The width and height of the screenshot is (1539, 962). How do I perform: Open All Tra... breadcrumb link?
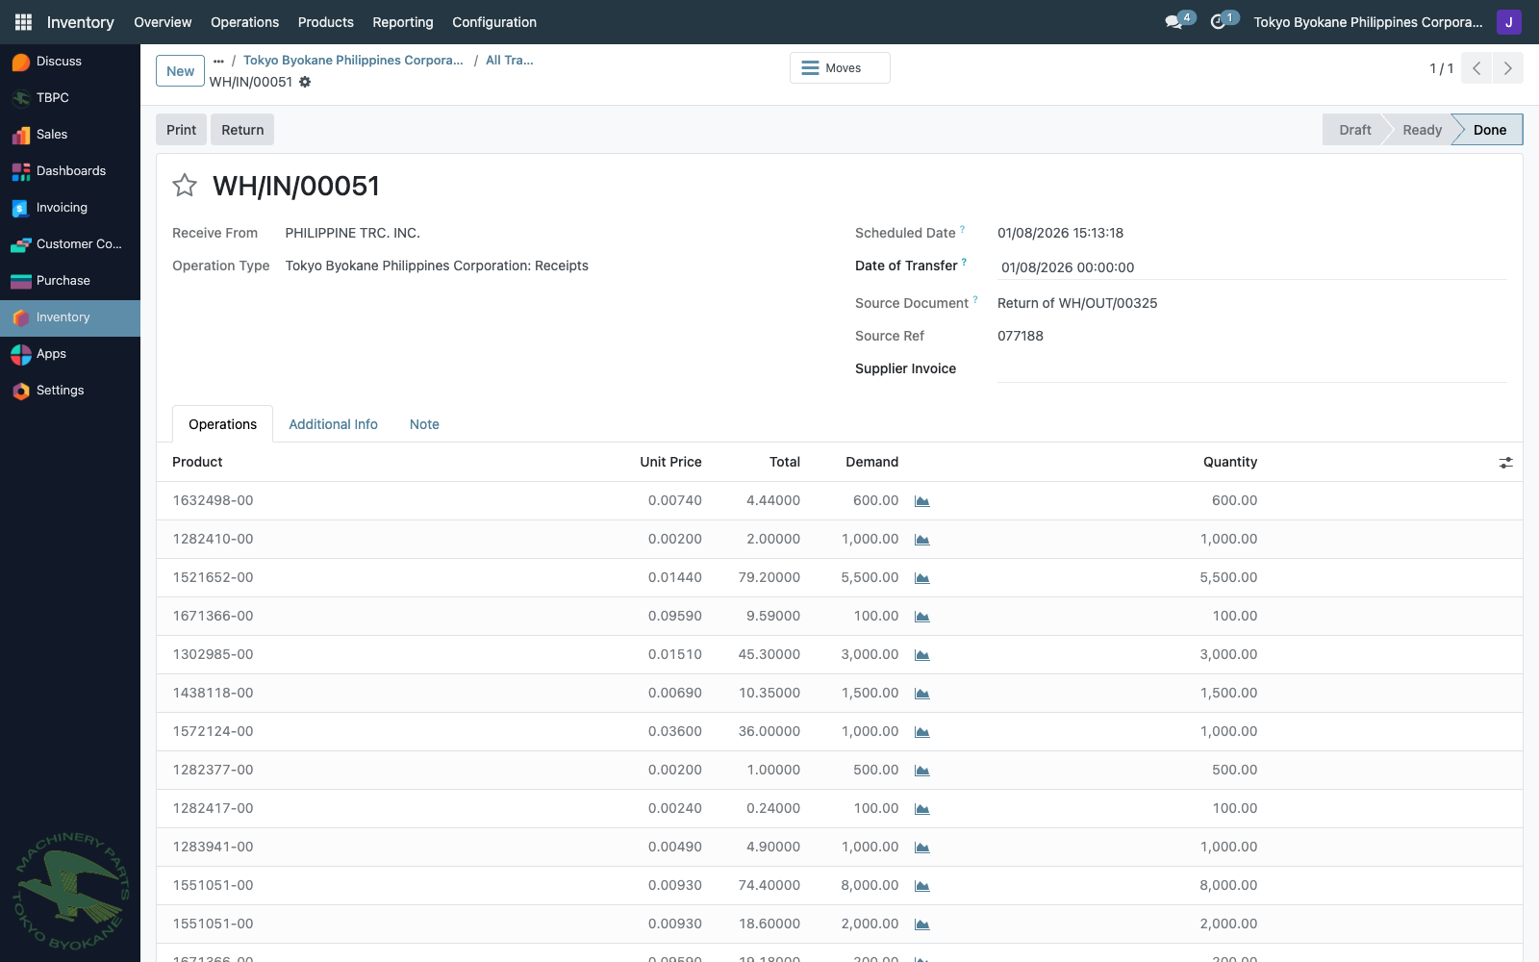point(509,61)
